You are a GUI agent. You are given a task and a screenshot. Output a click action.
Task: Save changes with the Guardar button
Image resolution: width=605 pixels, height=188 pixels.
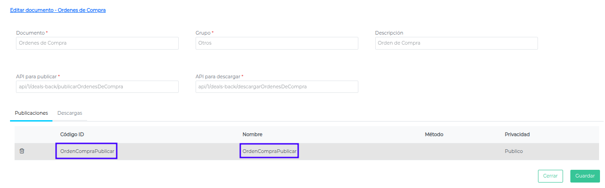coord(584,176)
